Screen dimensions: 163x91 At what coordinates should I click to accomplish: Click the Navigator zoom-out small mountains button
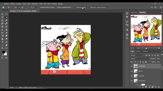click(138, 48)
